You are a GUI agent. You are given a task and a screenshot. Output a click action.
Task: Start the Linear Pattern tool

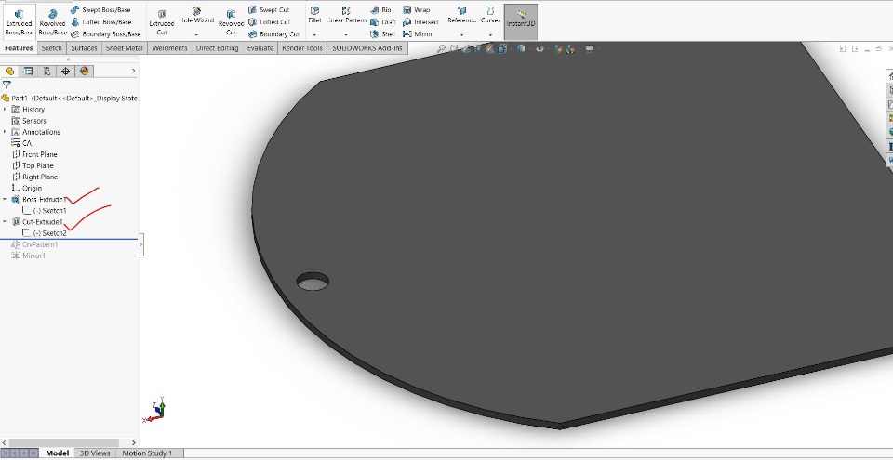(346, 16)
